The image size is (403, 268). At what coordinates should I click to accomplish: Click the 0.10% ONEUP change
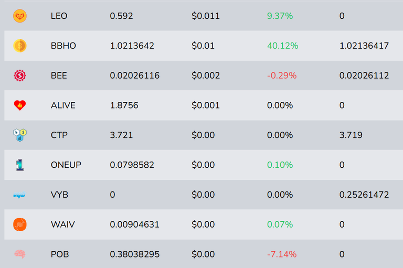click(x=280, y=165)
